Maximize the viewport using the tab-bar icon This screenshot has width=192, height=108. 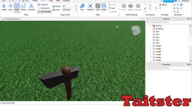pos(142,19)
